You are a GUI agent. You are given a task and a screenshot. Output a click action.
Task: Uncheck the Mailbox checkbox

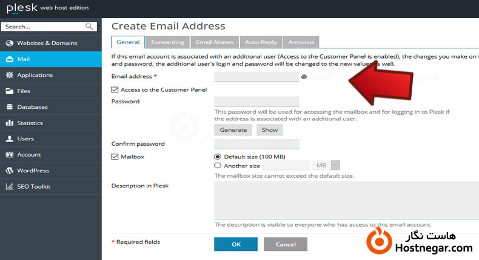115,157
